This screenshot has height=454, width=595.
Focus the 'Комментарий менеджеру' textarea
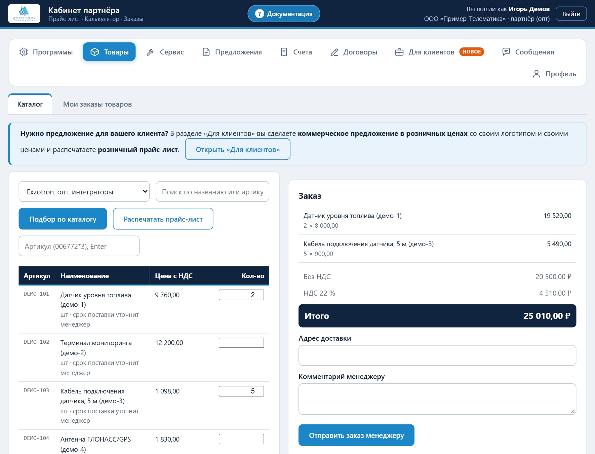pyautogui.click(x=437, y=399)
